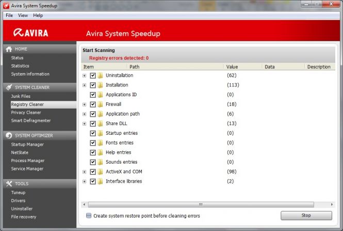Screen dimensions: 343x231
Task: Uncheck the Firewall checkbox
Action: point(93,104)
